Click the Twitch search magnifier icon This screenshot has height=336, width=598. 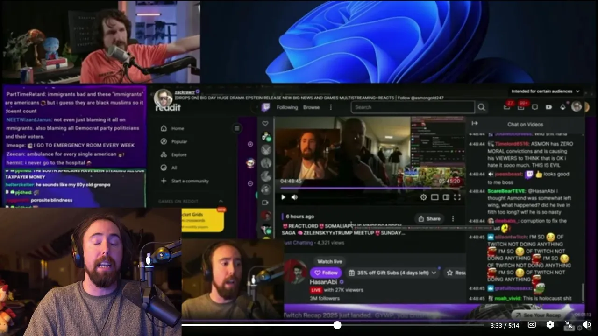[x=481, y=107]
